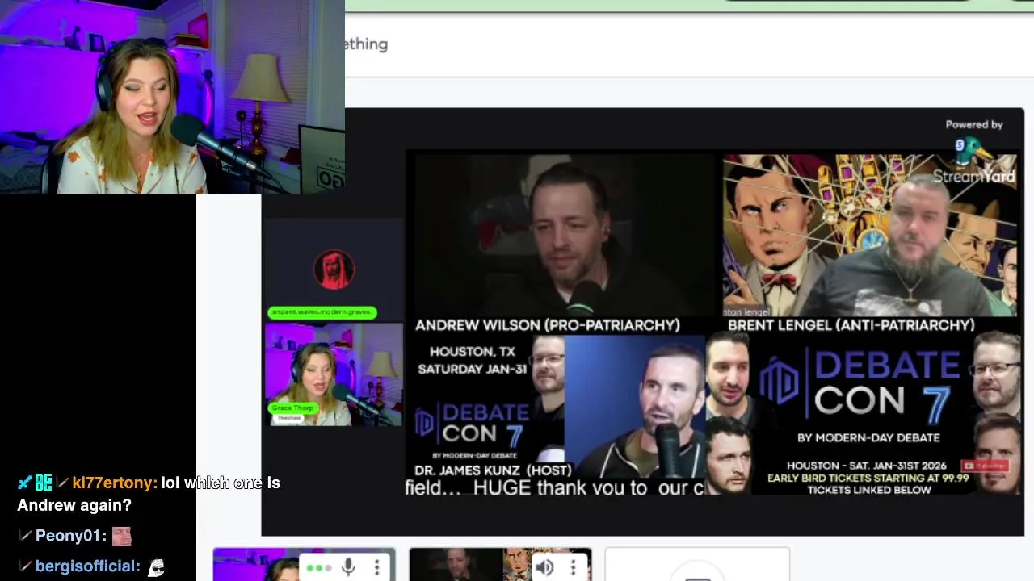Click the emote in Peony01's message
Screen dimensions: 1034x581
tap(121, 536)
